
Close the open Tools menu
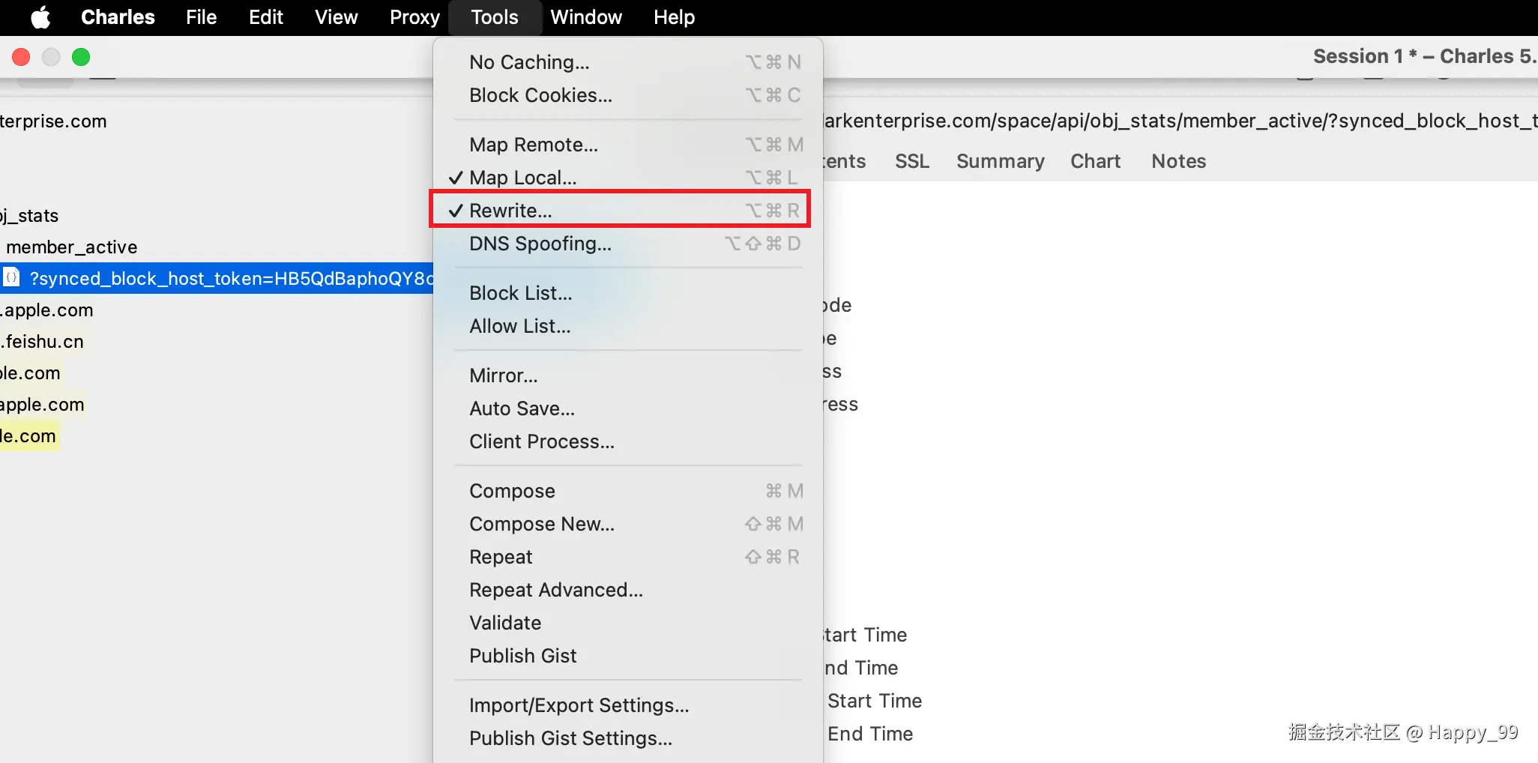pos(495,17)
